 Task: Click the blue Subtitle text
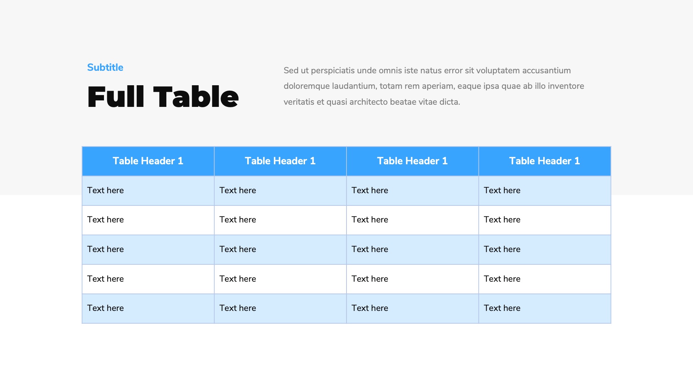105,68
